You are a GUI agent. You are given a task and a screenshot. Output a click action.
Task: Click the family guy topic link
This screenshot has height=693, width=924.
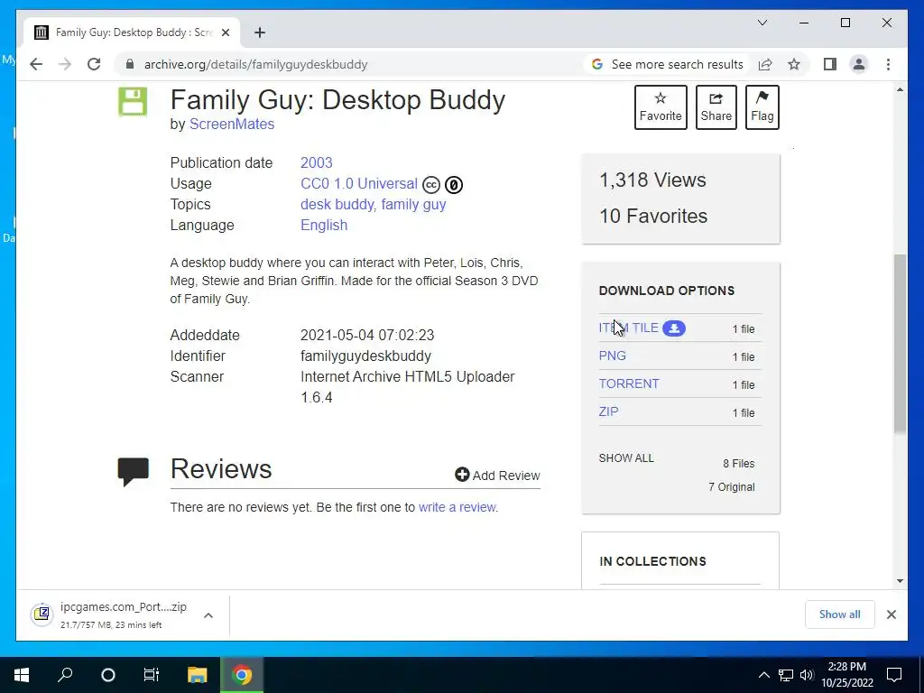(x=413, y=205)
